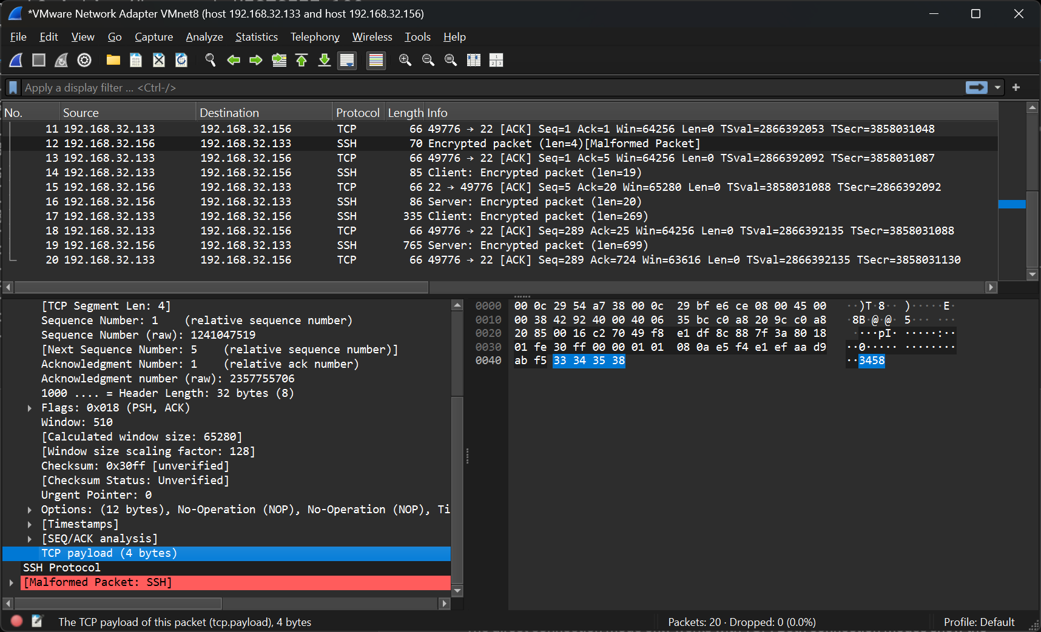Expand the [SEQ/ACK analysis] node

pyautogui.click(x=29, y=539)
